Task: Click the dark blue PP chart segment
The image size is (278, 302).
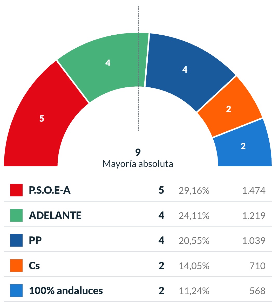Action: [185, 70]
